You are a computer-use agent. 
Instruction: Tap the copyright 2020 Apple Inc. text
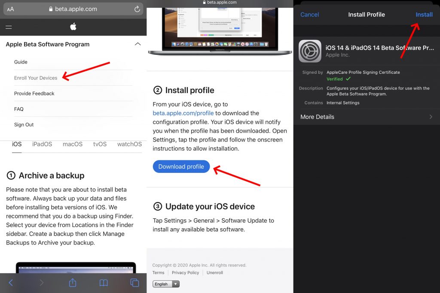[199, 265]
